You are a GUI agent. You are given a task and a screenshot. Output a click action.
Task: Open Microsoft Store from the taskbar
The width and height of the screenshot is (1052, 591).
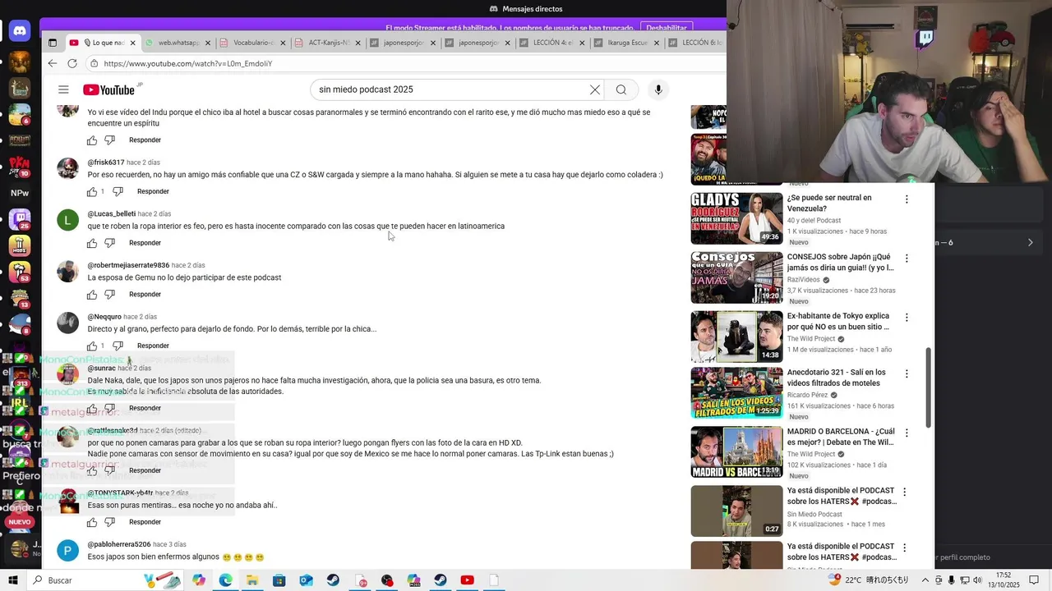pyautogui.click(x=279, y=580)
